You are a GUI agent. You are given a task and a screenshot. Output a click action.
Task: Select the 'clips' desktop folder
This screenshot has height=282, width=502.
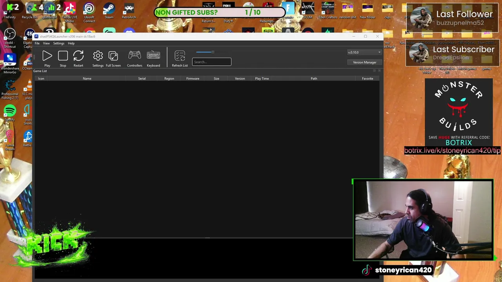click(x=387, y=11)
